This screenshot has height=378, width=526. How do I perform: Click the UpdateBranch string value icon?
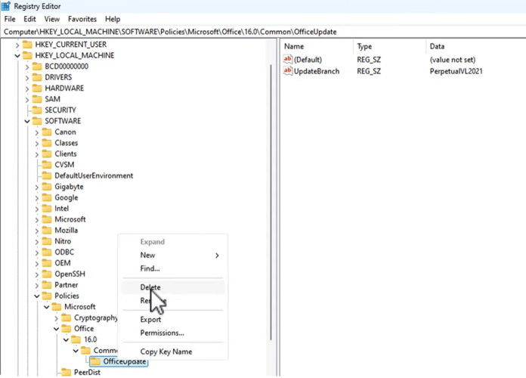pos(287,71)
